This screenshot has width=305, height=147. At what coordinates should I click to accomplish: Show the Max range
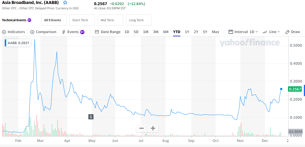[216, 32]
